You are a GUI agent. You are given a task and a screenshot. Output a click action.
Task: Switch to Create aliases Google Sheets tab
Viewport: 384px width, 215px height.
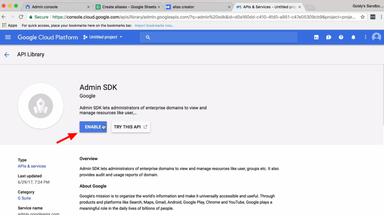(x=129, y=7)
